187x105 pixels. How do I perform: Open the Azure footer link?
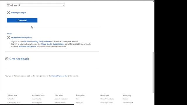[78, 99]
